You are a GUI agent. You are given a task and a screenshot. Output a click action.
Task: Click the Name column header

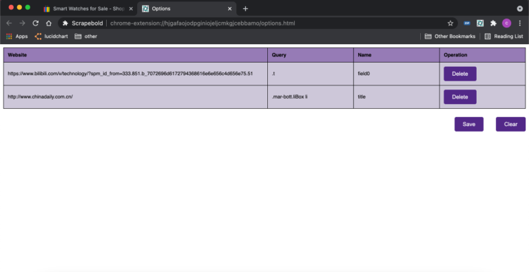pos(397,55)
